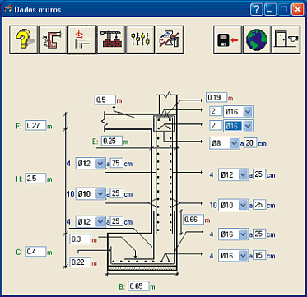This screenshot has width=307, height=297.
Task: Click the floppy disk save icon
Action: pos(227,40)
